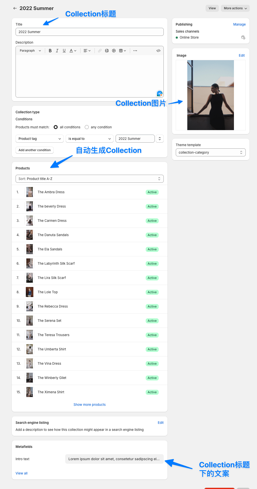Click the Show more products link

(x=90, y=405)
